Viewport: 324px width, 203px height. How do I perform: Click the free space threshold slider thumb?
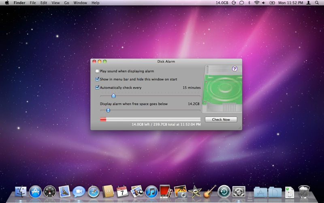[x=108, y=110]
